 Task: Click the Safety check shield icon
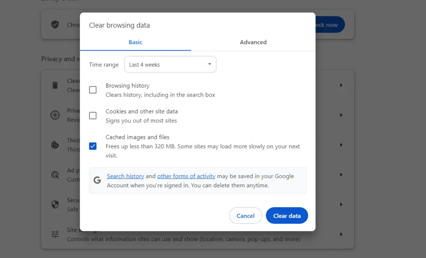click(55, 25)
